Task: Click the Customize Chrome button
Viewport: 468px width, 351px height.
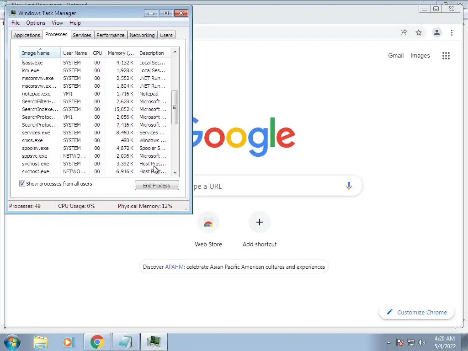Action: pos(417,312)
